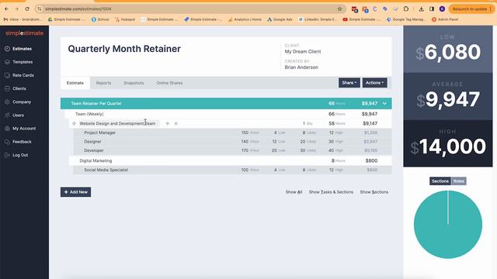Click the teal pie chart

tap(448, 224)
